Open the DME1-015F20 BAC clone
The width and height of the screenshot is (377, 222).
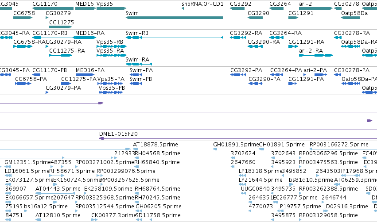238,138
